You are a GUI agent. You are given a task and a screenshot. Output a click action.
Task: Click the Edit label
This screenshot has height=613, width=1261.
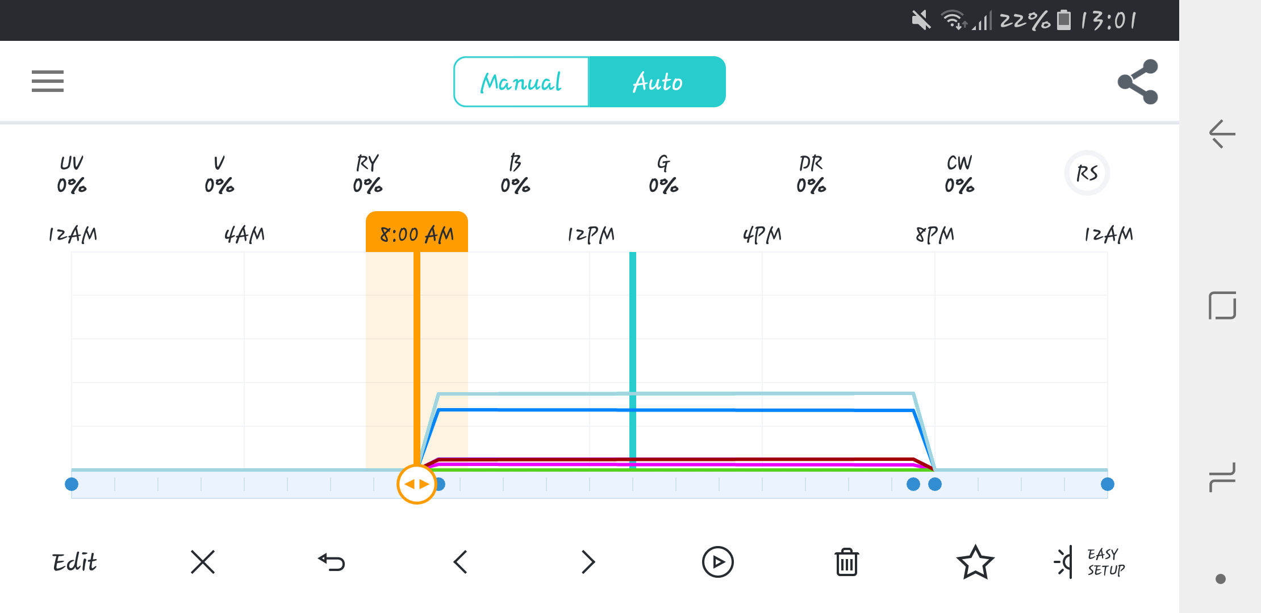coord(74,562)
